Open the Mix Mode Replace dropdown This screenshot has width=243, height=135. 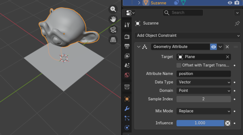tap(204, 111)
